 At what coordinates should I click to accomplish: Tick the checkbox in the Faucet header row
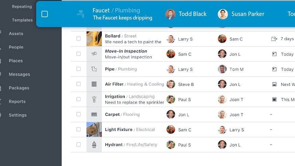point(45,14)
